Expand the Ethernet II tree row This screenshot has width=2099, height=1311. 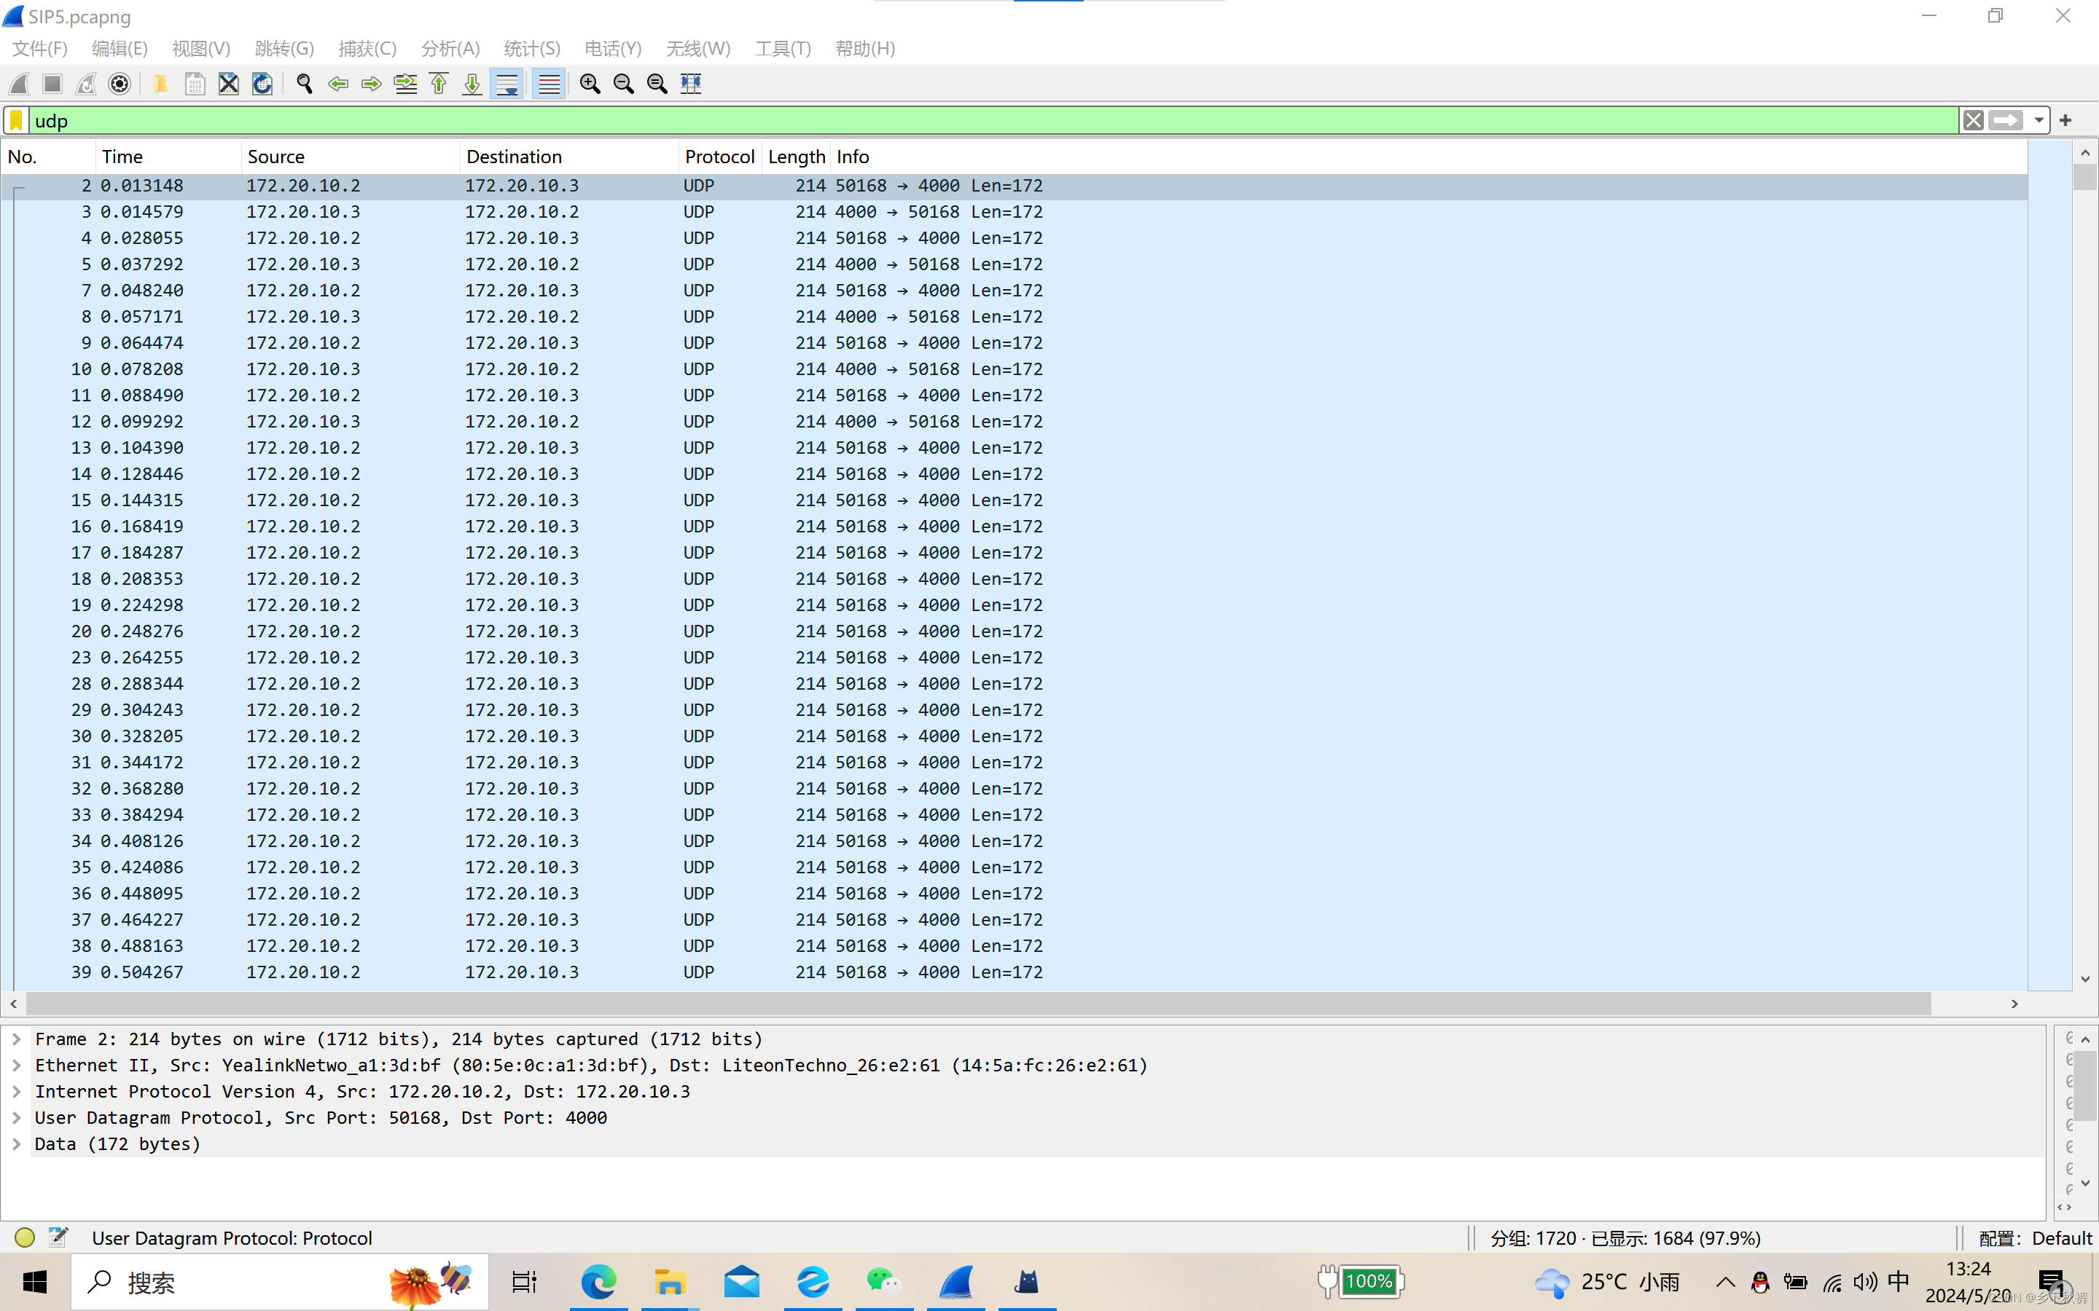(17, 1065)
